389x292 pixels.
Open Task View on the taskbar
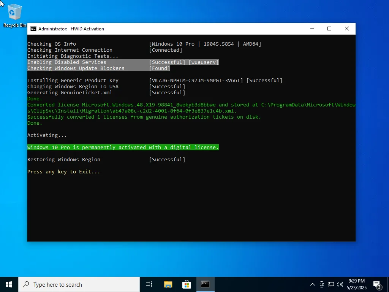click(x=149, y=284)
